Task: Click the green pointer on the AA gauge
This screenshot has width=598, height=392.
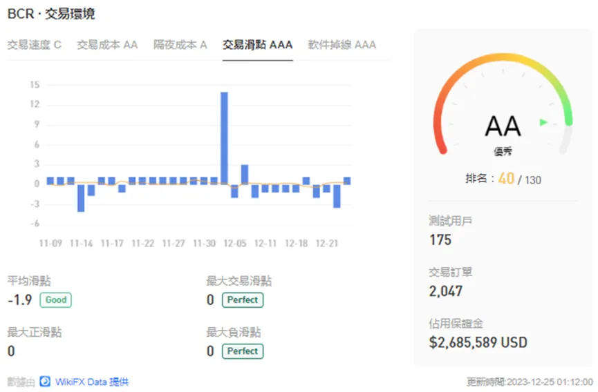Action: [x=543, y=122]
